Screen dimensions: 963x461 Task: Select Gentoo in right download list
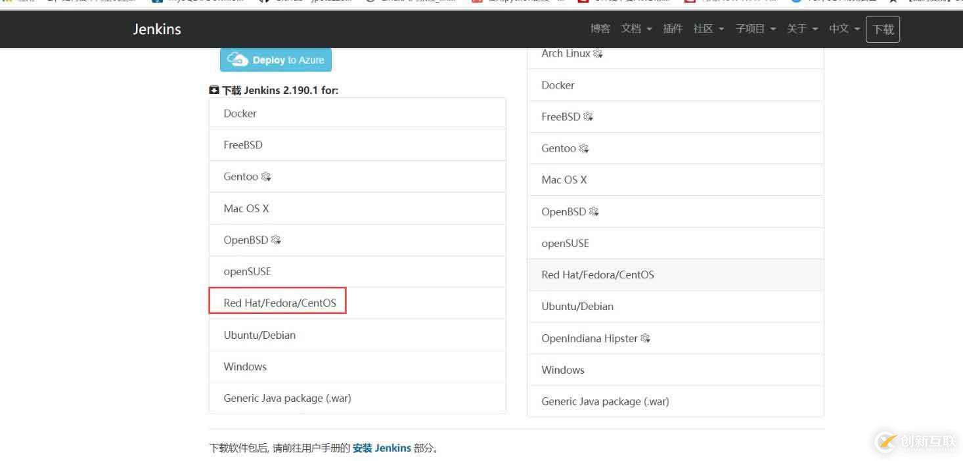[x=675, y=148]
